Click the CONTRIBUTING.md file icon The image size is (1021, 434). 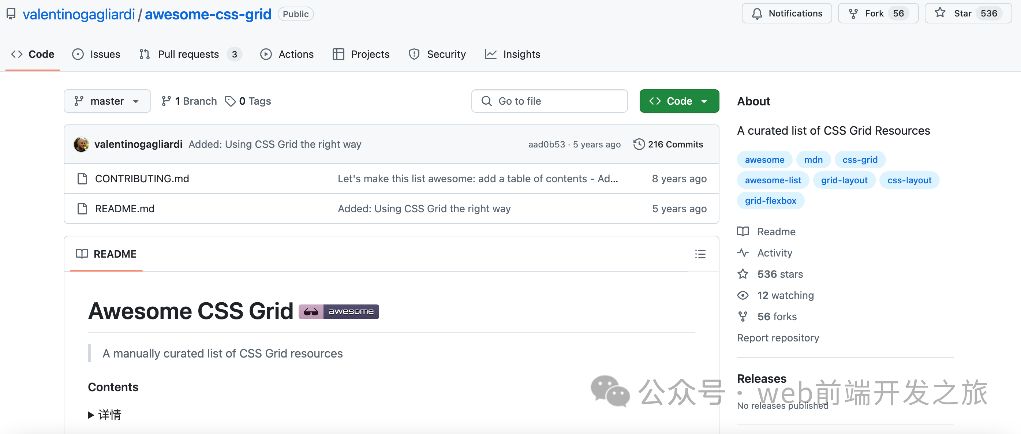82,179
